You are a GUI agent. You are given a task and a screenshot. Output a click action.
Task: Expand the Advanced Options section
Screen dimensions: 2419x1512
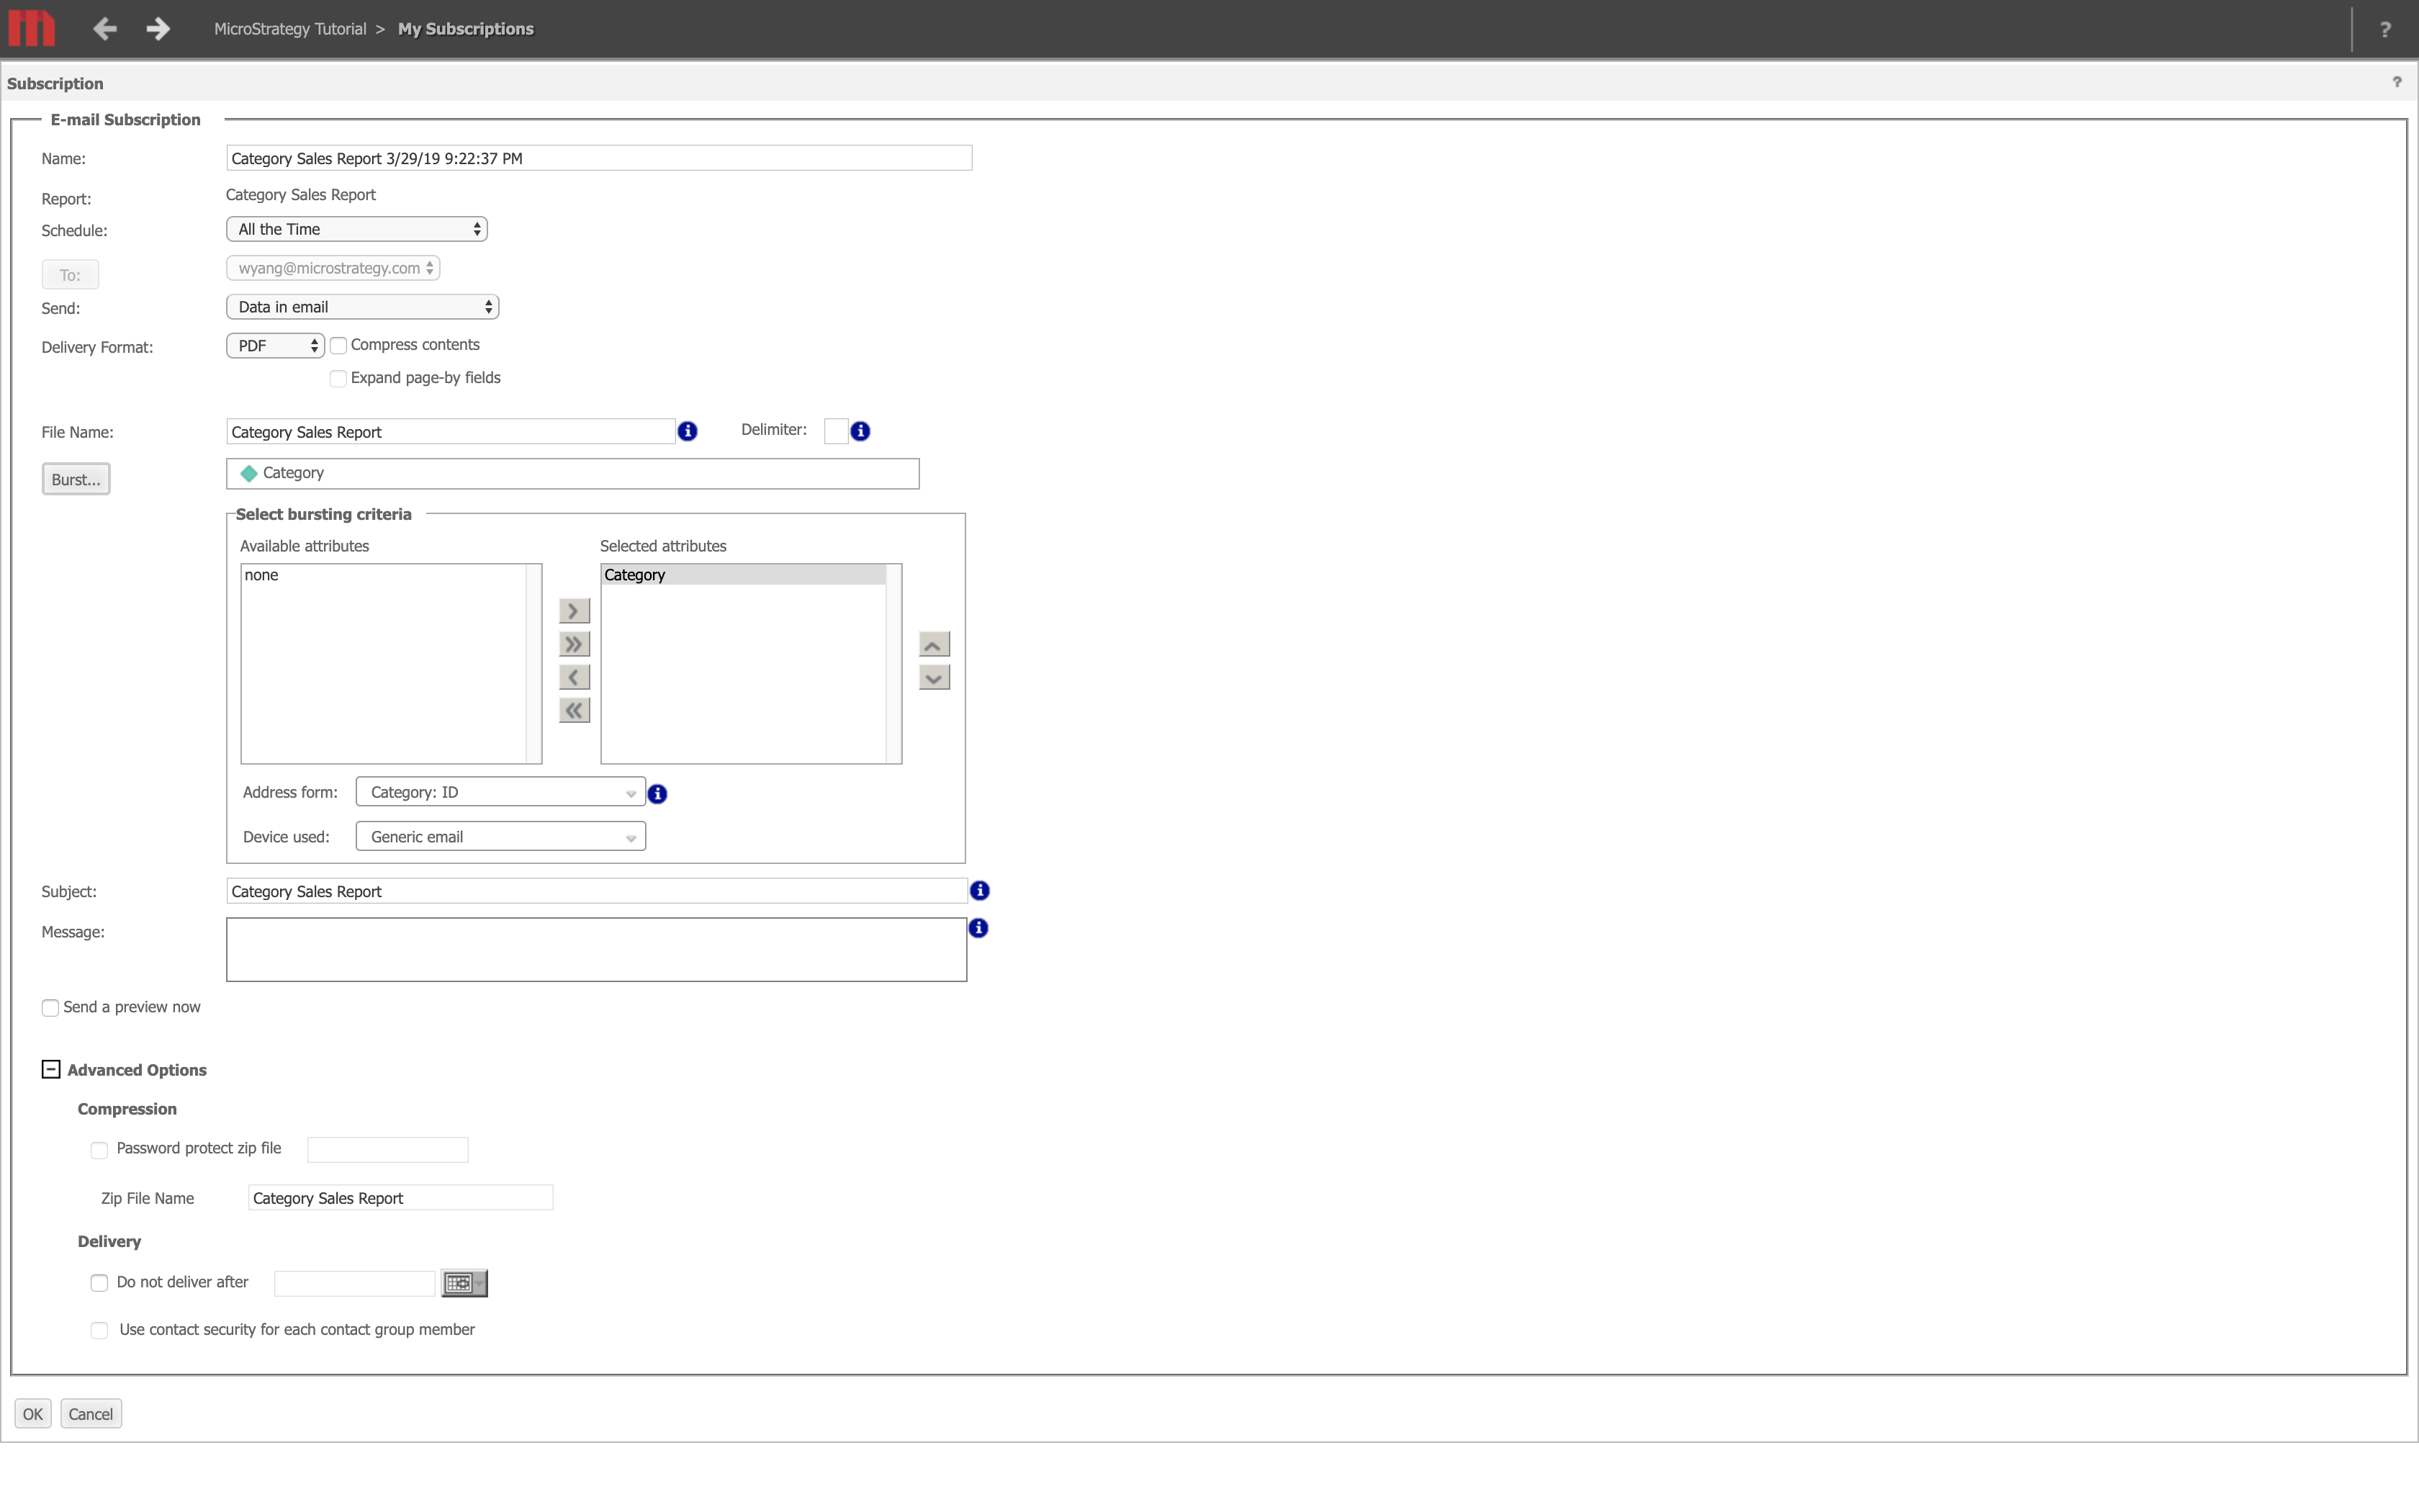(x=49, y=1069)
